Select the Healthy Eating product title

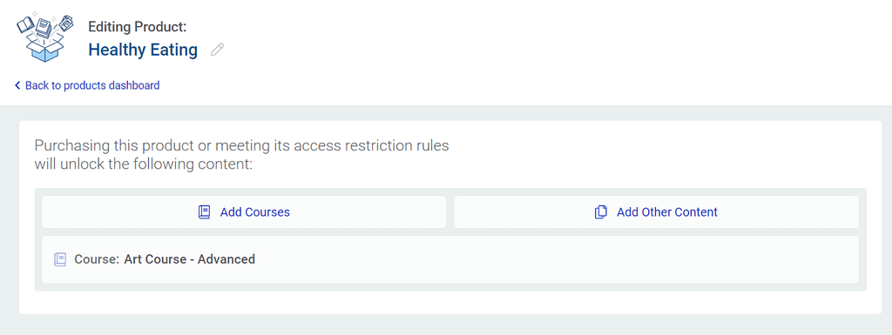click(x=143, y=50)
